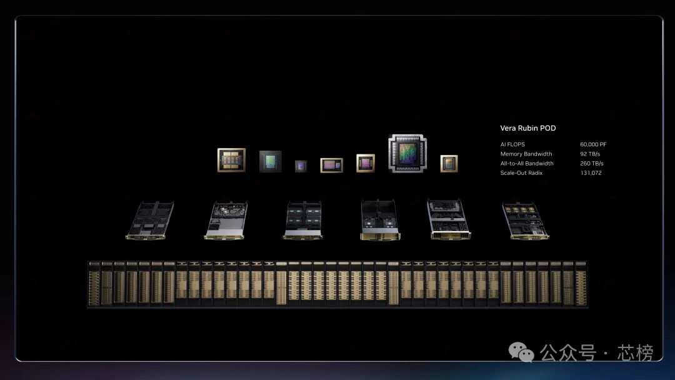Click the "60,000 PF" value

point(592,144)
